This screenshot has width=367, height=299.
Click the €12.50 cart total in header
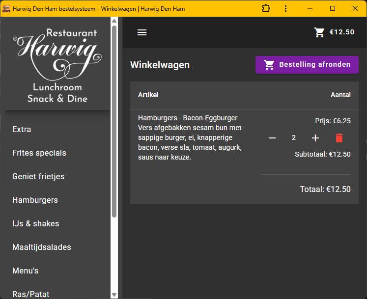(341, 32)
